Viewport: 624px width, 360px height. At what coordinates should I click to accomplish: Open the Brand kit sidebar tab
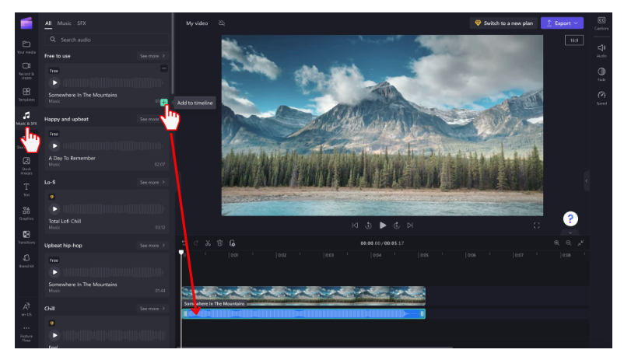(26, 261)
